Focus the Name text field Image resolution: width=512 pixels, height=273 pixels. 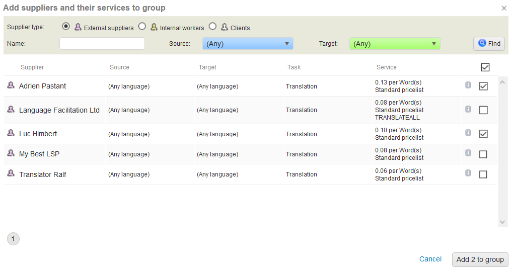coord(102,44)
